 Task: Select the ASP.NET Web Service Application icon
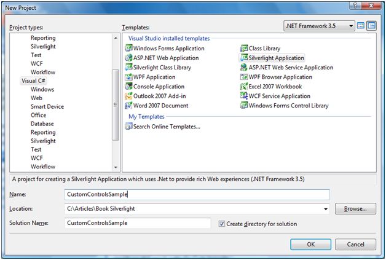[244, 67]
